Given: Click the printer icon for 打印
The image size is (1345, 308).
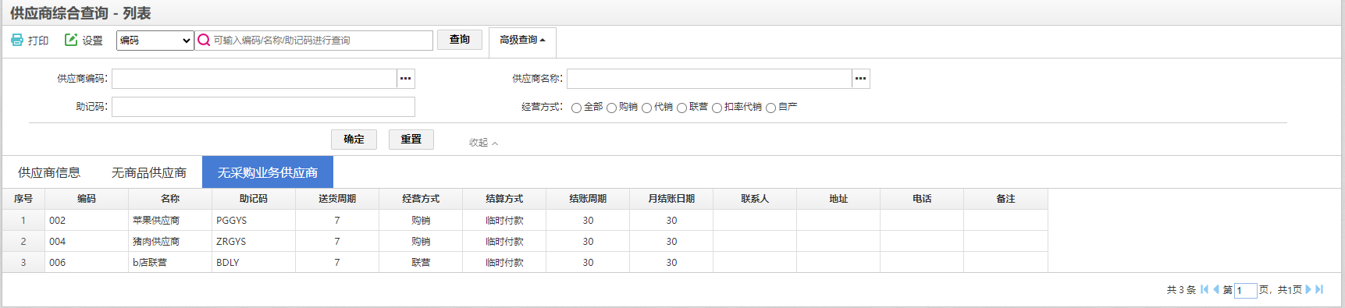Looking at the screenshot, I should pyautogui.click(x=17, y=40).
